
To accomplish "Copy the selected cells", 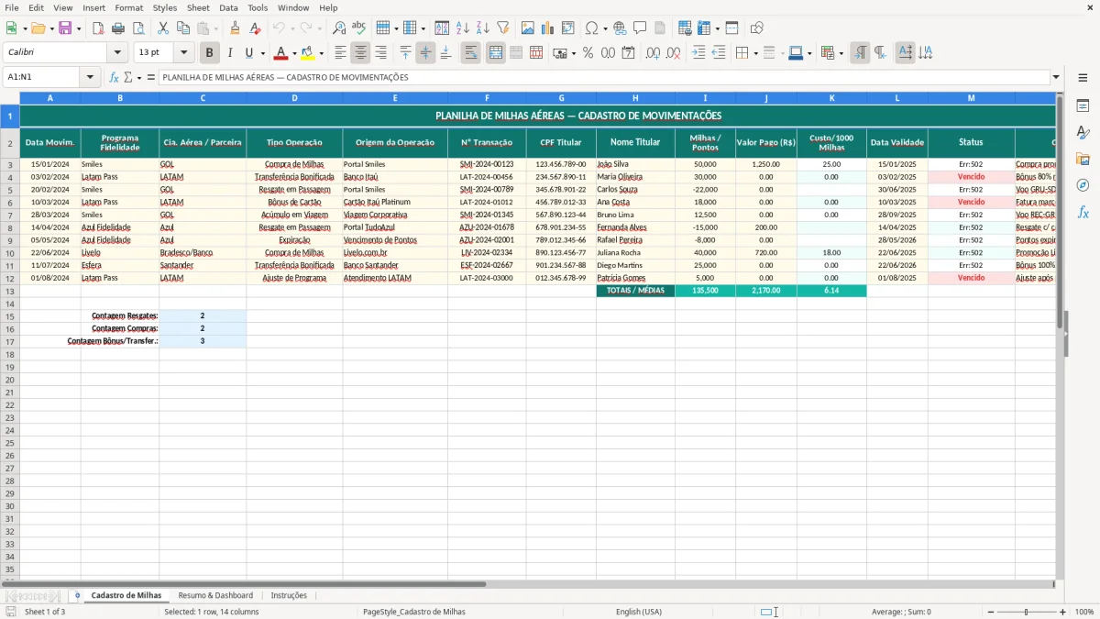I will 183,28.
